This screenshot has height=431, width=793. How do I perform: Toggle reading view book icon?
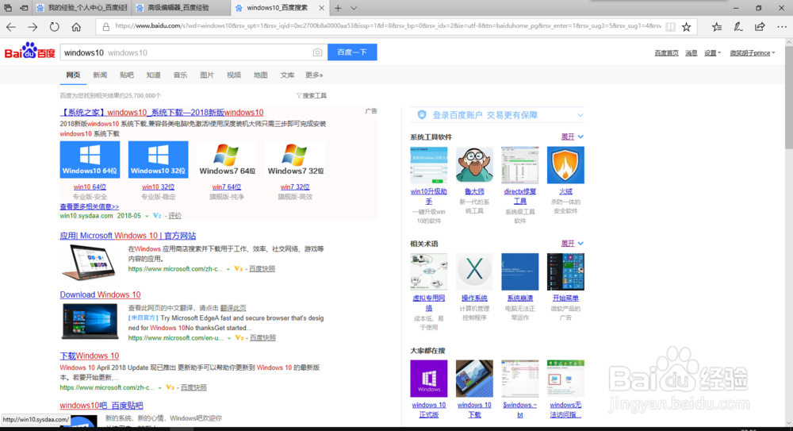click(670, 27)
